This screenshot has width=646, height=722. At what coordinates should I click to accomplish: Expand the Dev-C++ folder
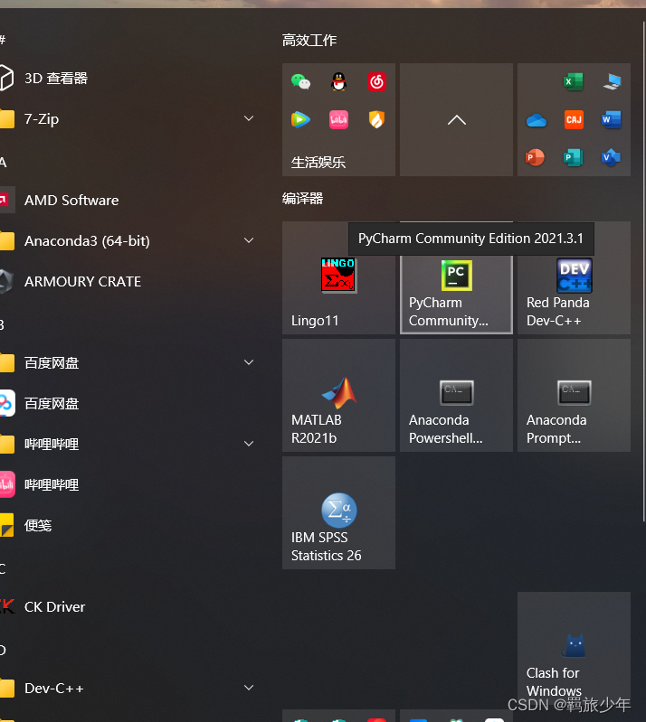pos(249,688)
